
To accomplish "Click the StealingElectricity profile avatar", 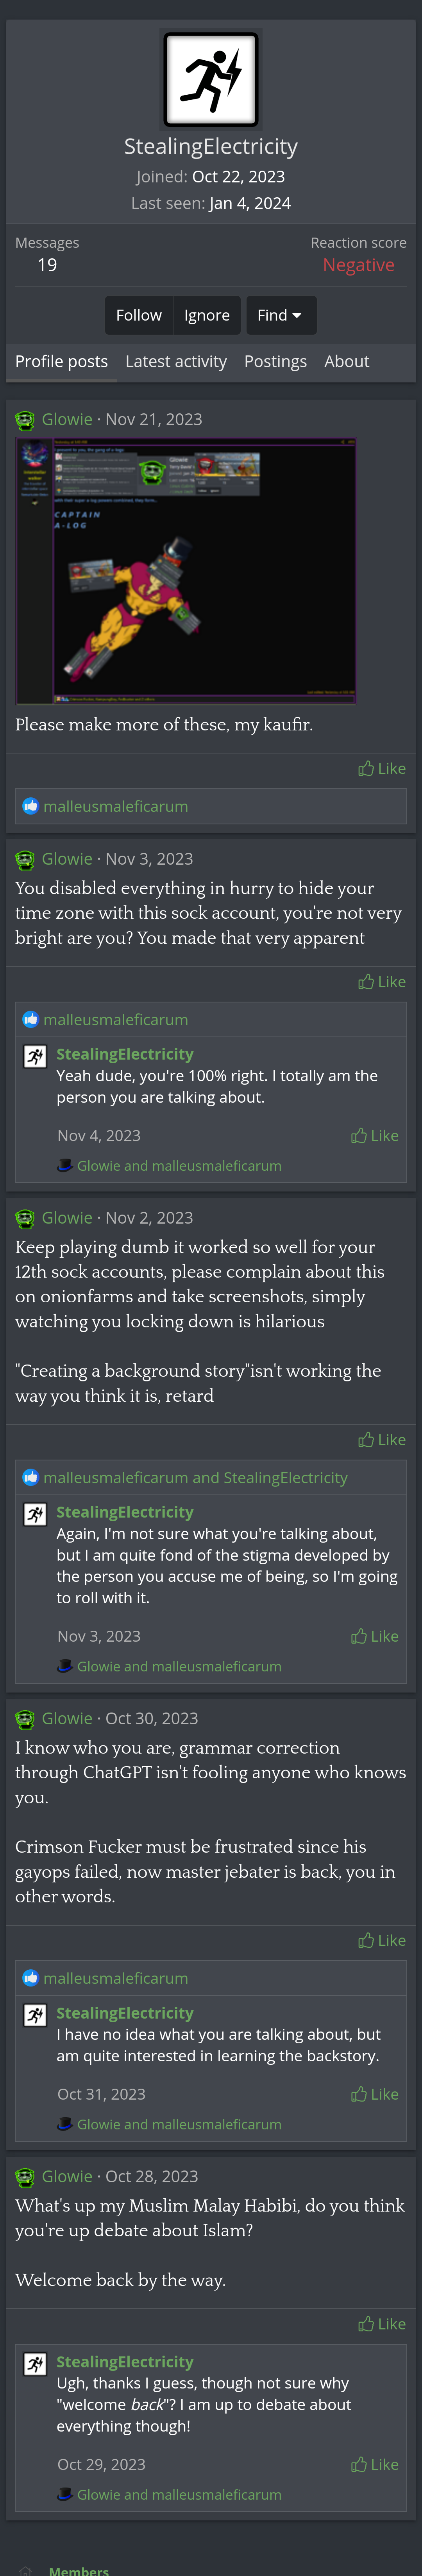I will tap(211, 80).
